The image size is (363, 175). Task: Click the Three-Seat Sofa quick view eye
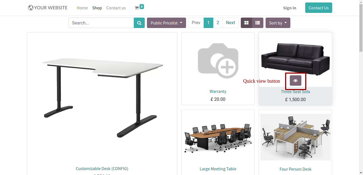coord(296,80)
